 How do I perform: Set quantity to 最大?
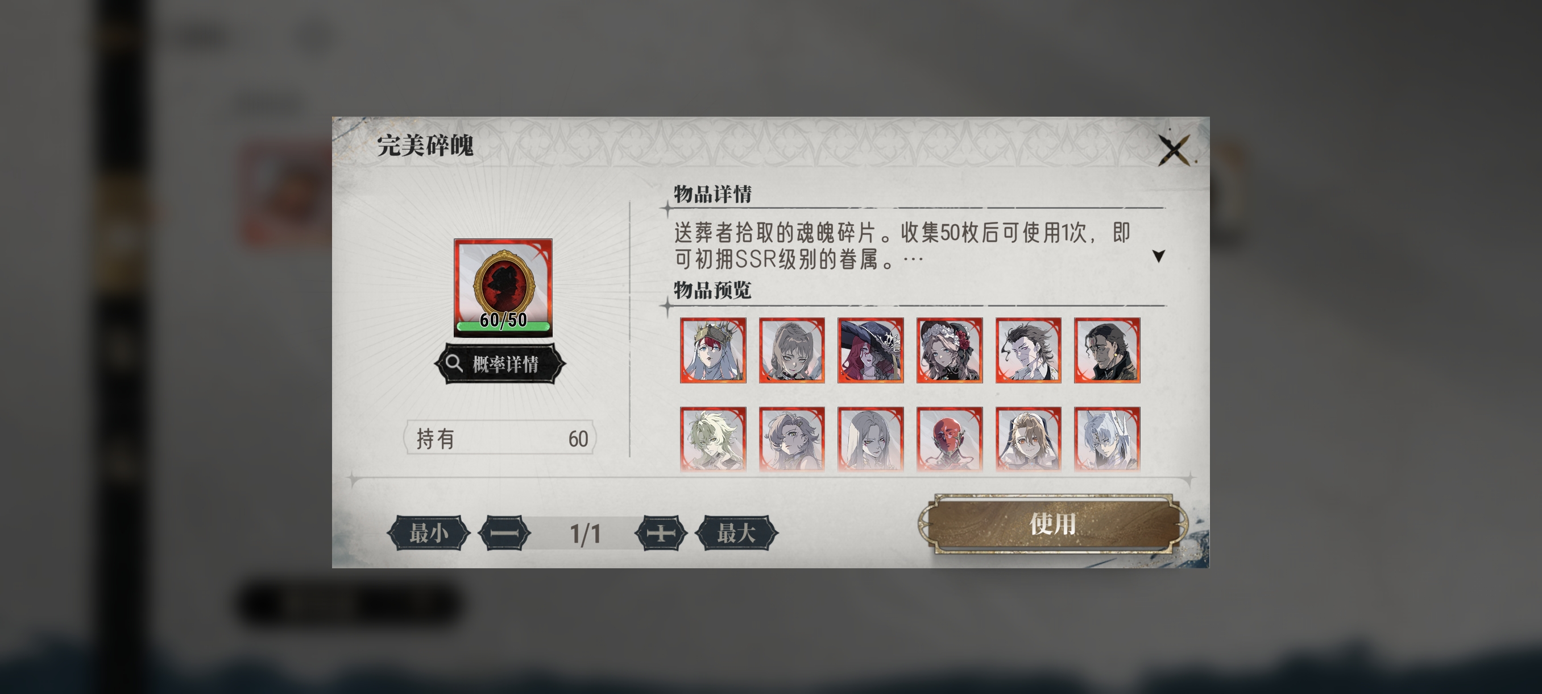(x=736, y=533)
